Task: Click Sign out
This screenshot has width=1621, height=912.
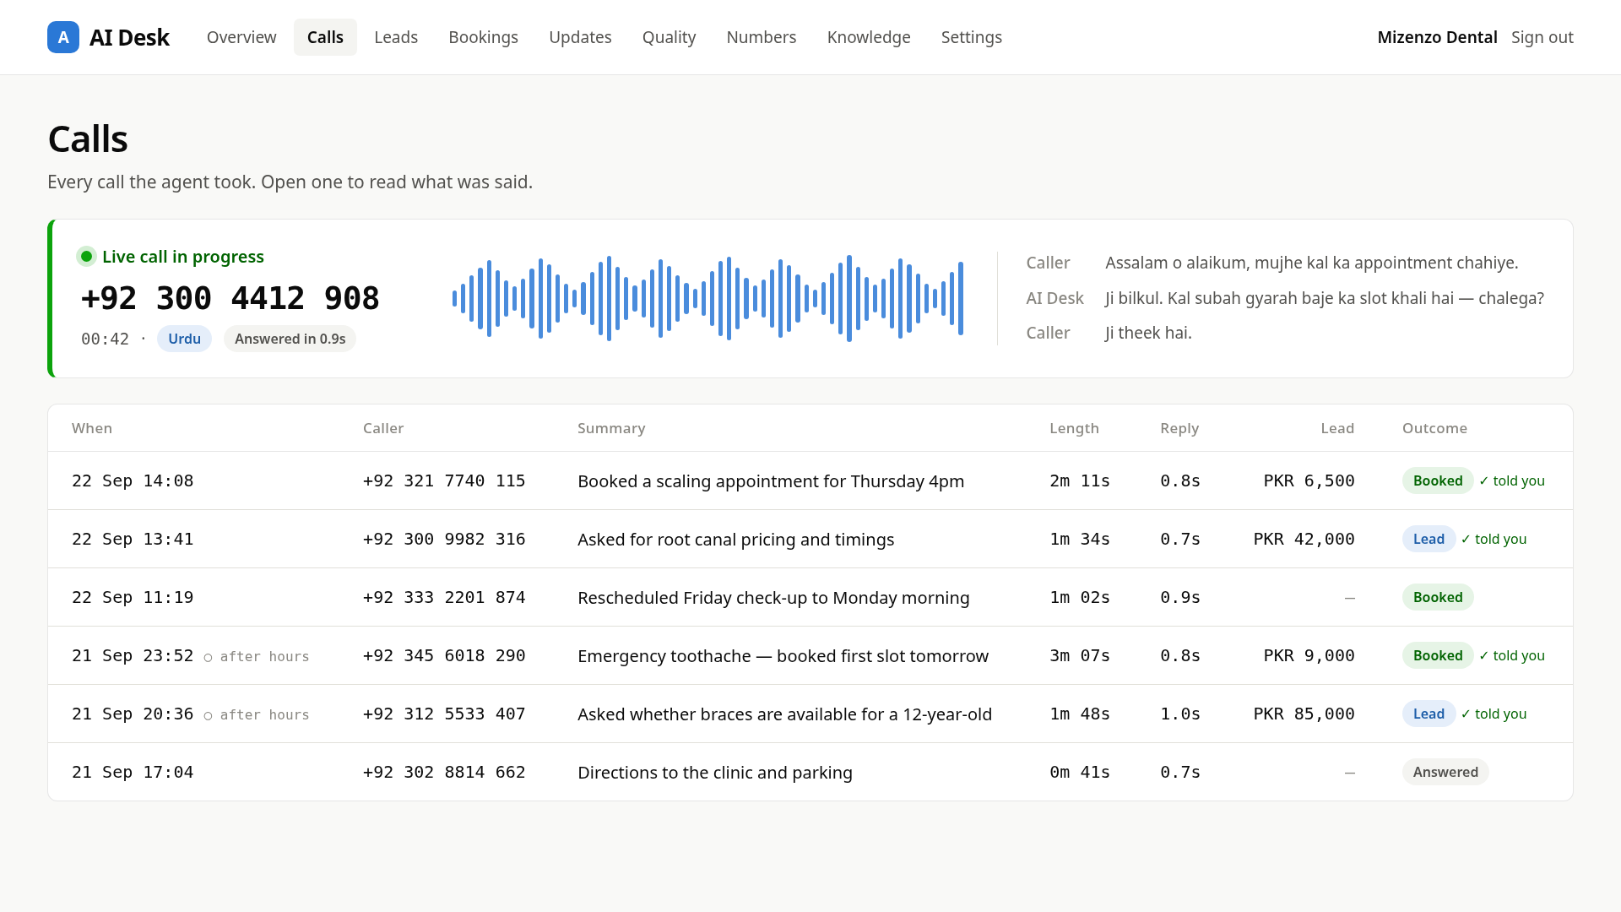Action: pyautogui.click(x=1542, y=37)
